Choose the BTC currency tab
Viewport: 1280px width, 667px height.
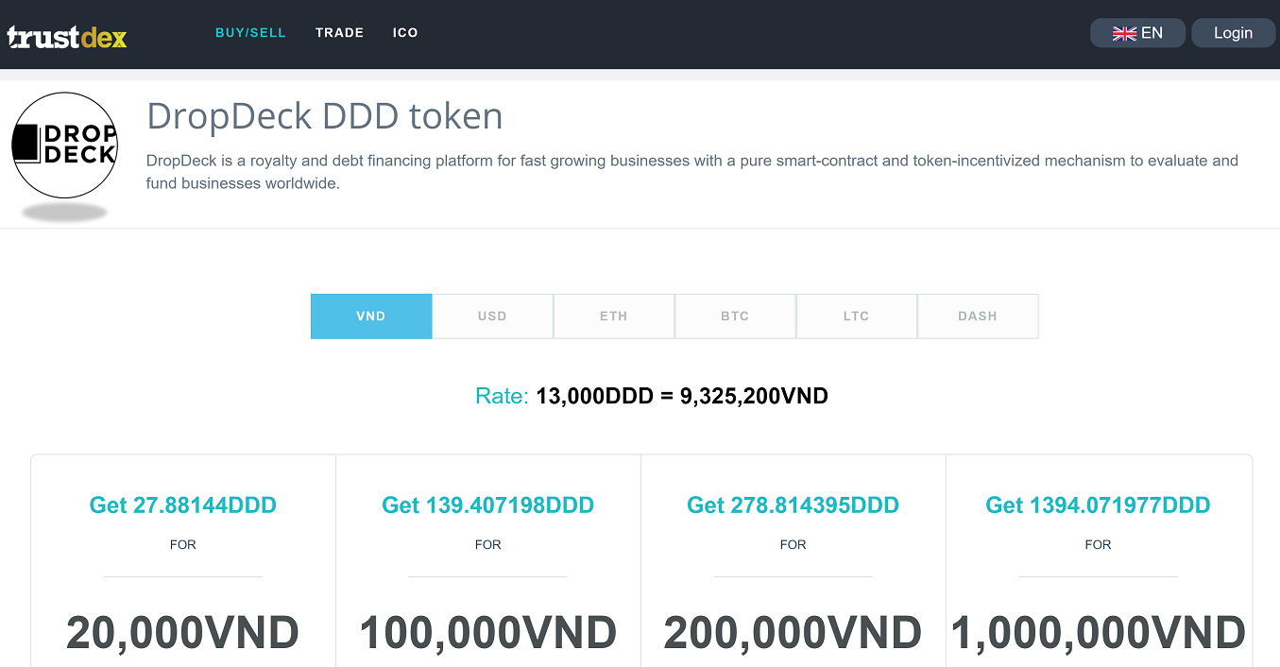tap(735, 316)
